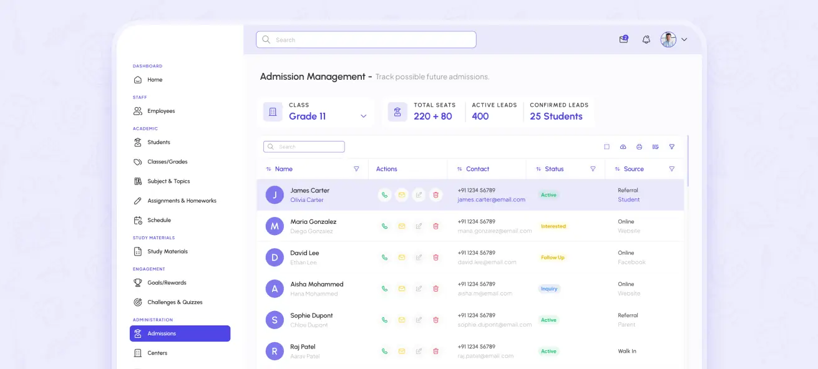This screenshot has height=369, width=818.
Task: Click the Interested status badge
Action: [553, 226]
